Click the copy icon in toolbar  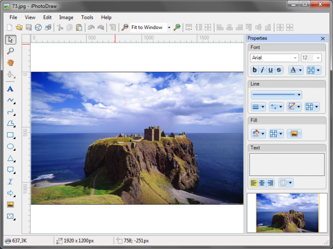[69, 27]
